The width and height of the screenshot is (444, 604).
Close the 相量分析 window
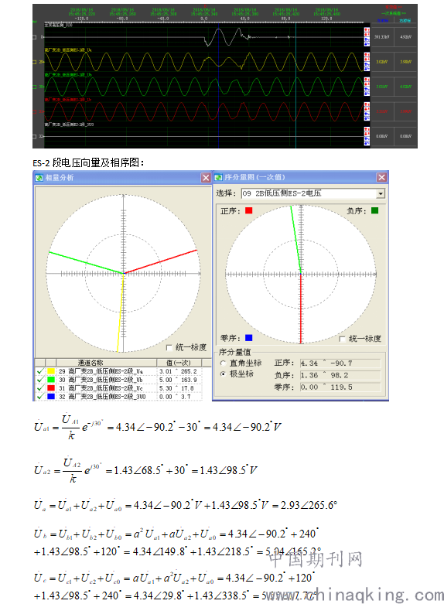(x=206, y=178)
